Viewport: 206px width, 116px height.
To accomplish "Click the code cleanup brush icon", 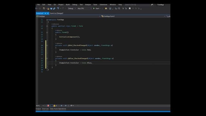I will click(x=71, y=106).
